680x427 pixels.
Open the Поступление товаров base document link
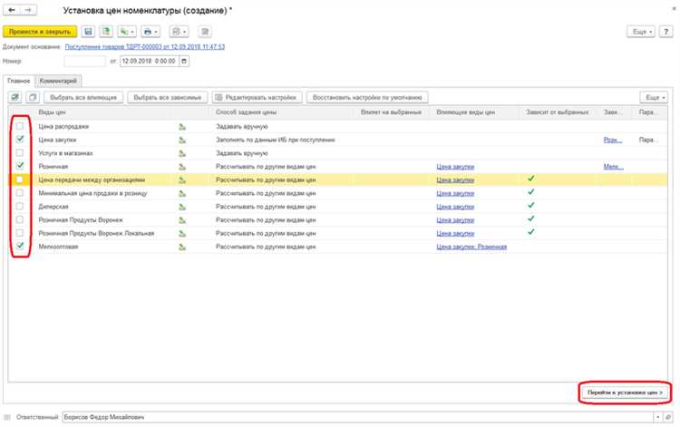[x=145, y=47]
